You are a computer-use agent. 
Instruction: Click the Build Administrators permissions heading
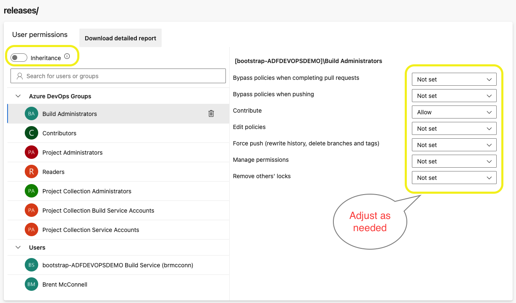[308, 61]
